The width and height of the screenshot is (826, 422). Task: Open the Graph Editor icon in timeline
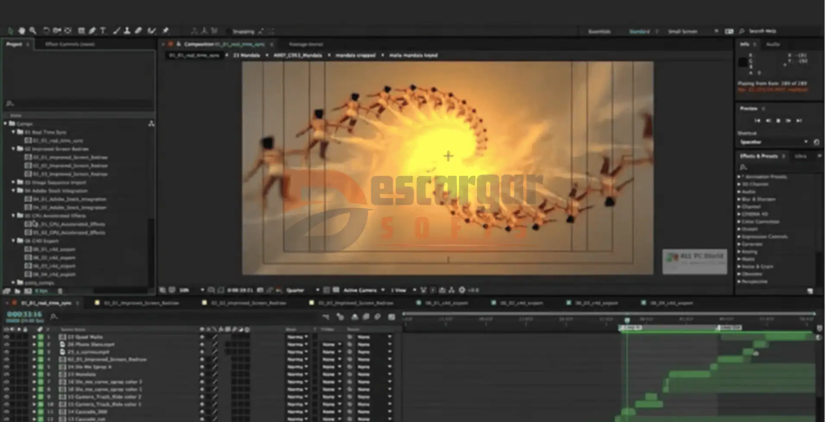coord(392,317)
